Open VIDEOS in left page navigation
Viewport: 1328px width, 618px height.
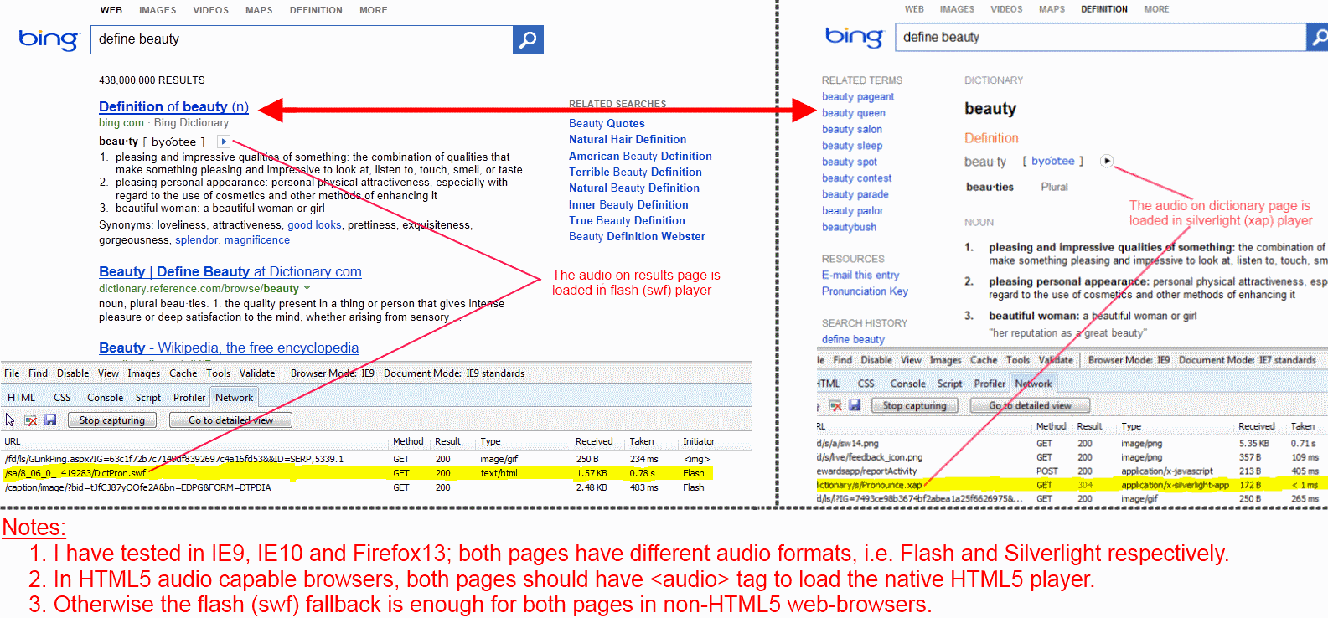click(x=210, y=10)
